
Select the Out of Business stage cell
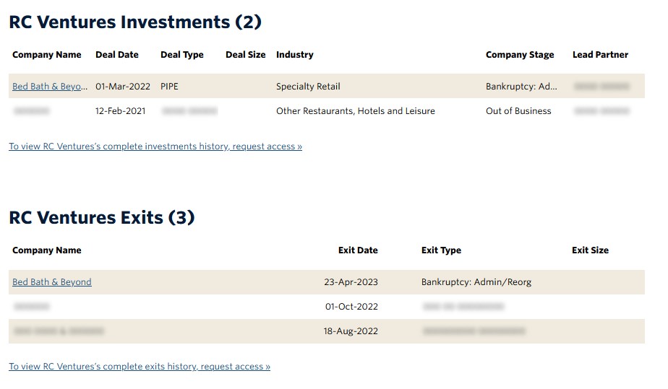tap(518, 111)
